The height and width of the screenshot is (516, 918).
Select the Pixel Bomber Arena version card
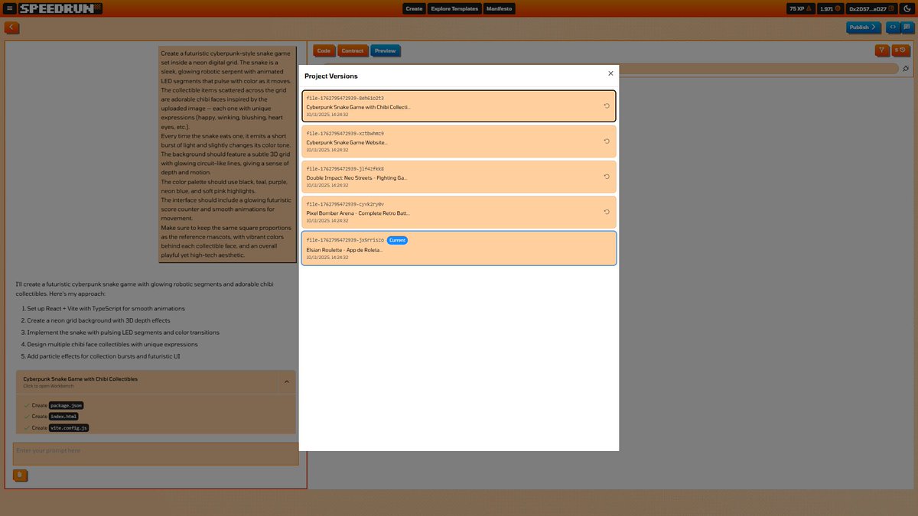459,212
